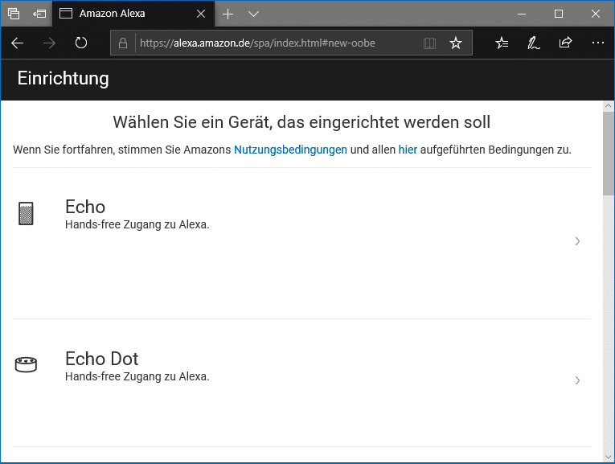Open the Favorites hub icon

tap(502, 43)
